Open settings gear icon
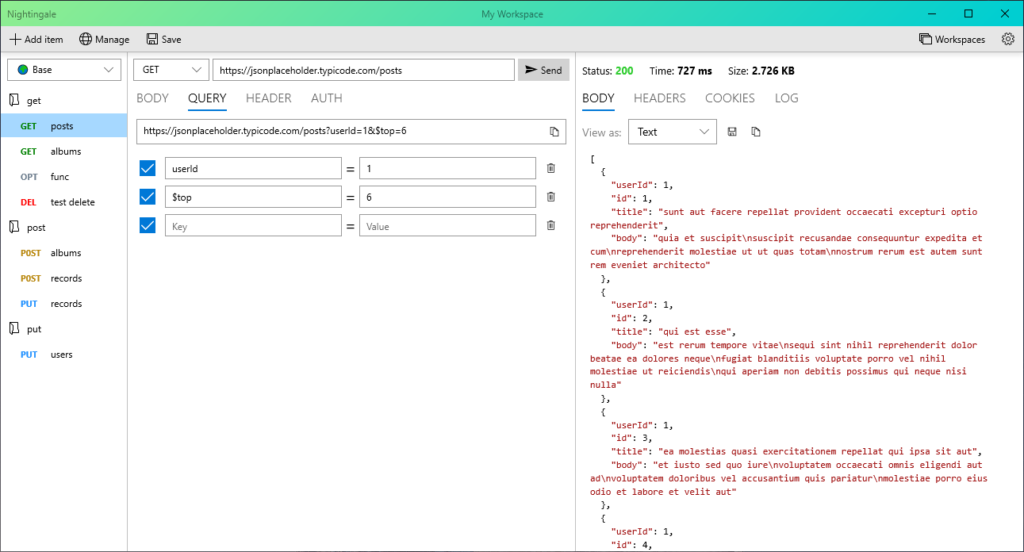1024x552 pixels. [1008, 40]
